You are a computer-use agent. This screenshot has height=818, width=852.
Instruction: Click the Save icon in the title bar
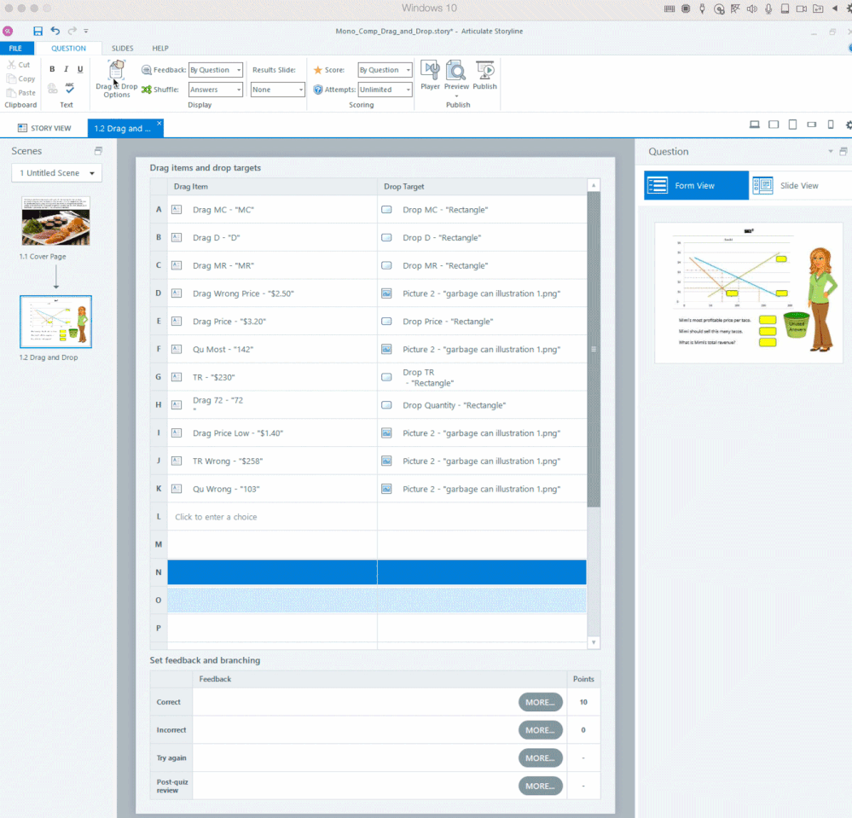(38, 31)
